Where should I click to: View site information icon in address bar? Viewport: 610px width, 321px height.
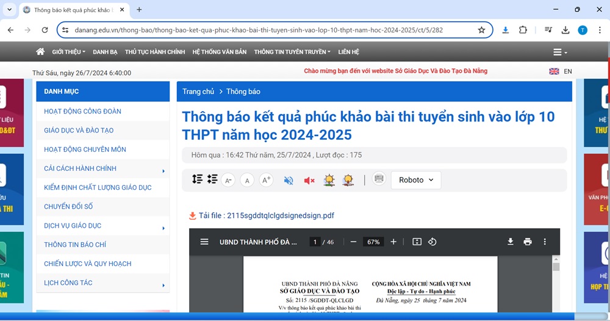65,30
